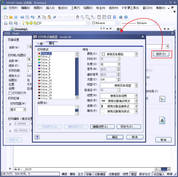Click the 淡显 value field showing 100
The image size is (178, 177).
(x=108, y=79)
